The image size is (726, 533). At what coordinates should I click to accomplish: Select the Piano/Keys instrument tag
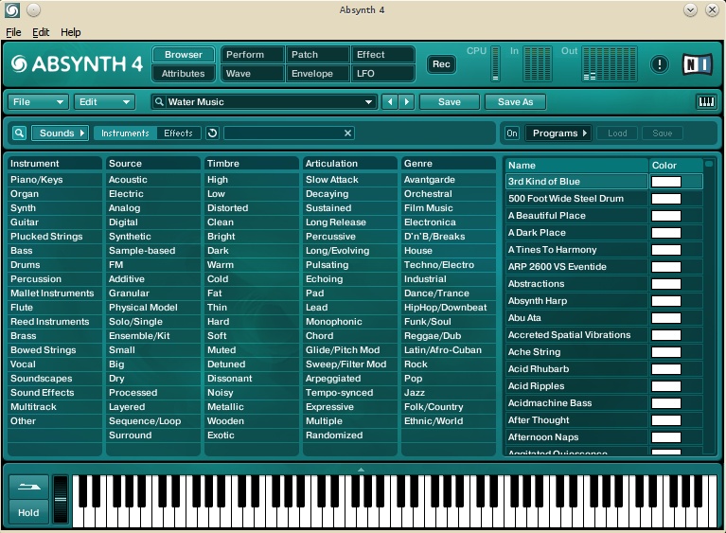(x=55, y=180)
